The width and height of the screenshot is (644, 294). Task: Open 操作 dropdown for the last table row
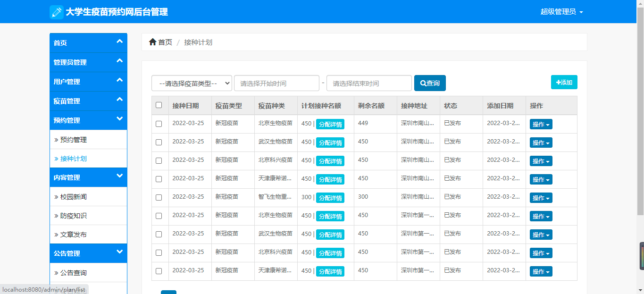(x=541, y=271)
